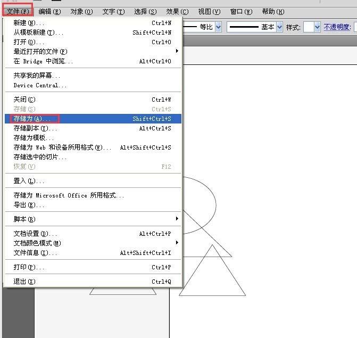357x338 pixels.
Task: Choose 打印(P)... menu entry
Action: [x=93, y=267]
